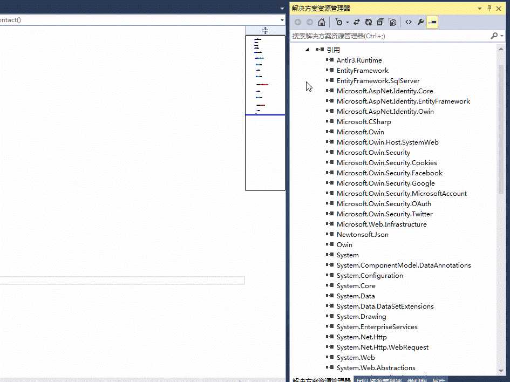510x382 pixels.
Task: Select Microsoft.Owin.Security.Cookies reference
Action: pos(387,162)
